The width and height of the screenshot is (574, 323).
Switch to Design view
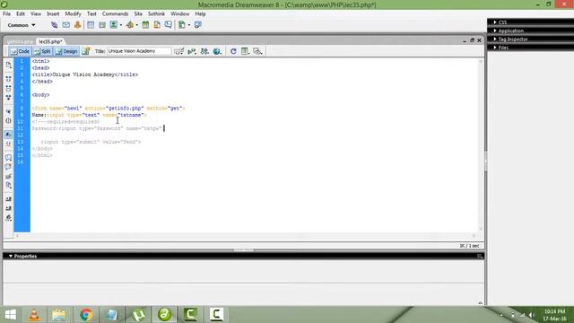66,51
